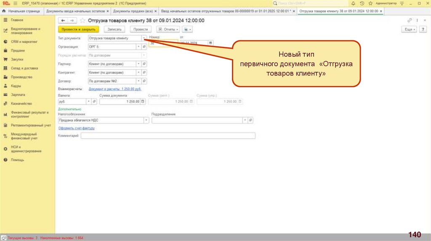This screenshot has height=241, width=431.
Task: Close the Документы ввода начальных остатков tab
Action: [108, 11]
